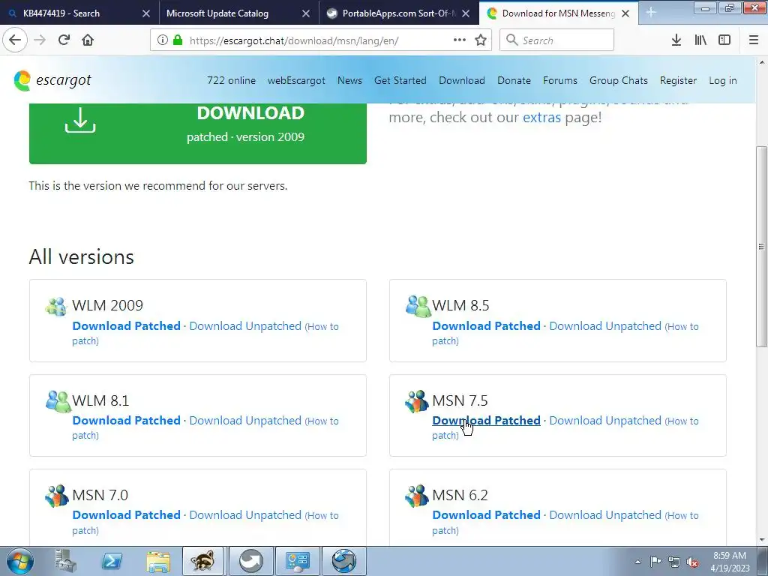This screenshot has width=768, height=576.
Task: Click the vertical scrollbar thumb
Action: coord(762,247)
